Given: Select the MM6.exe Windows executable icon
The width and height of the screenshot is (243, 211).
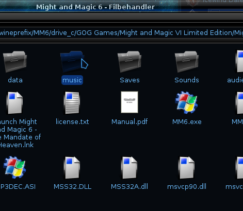Looking at the screenshot, I should pyautogui.click(x=187, y=102).
